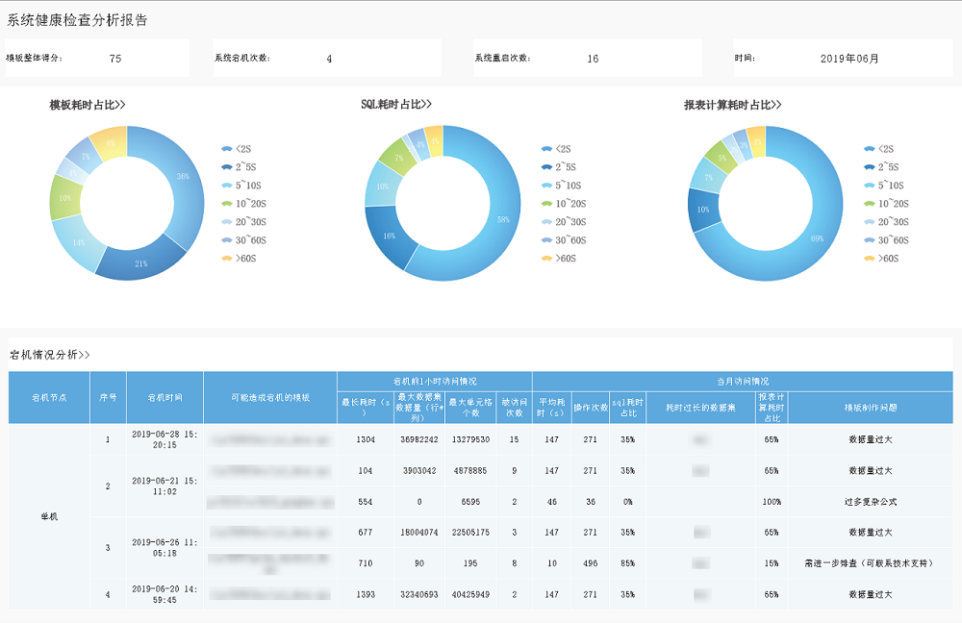Click the 序号 column header

point(108,397)
